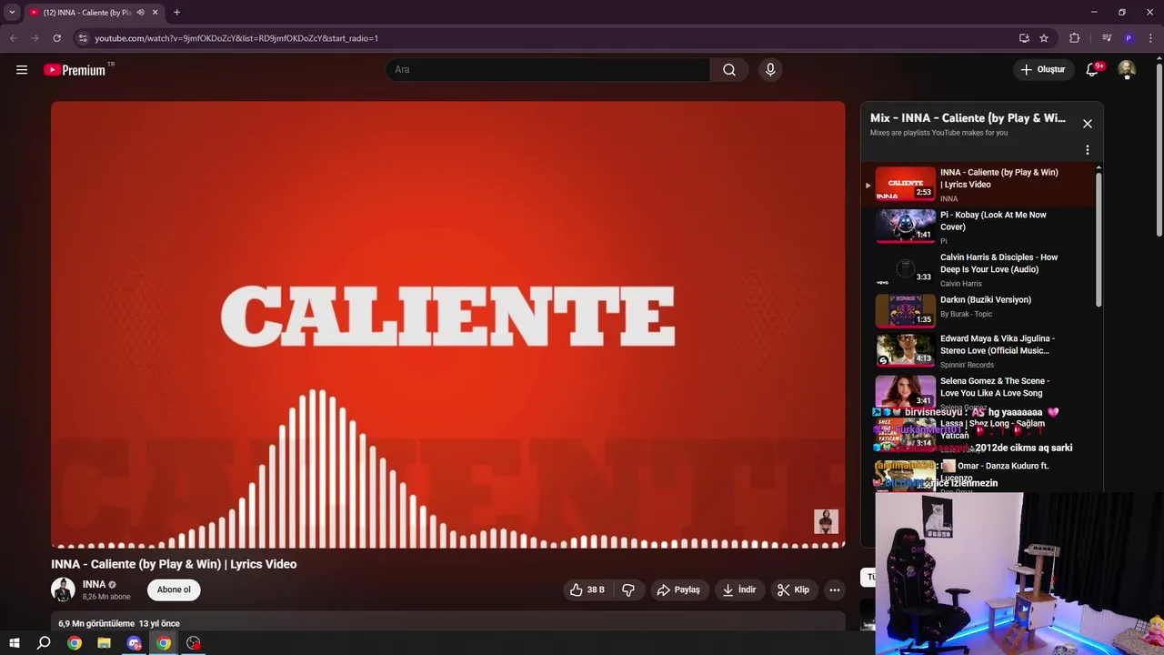1164x655 pixels.
Task: Open Chrome three-dot menu
Action: (x=1150, y=38)
